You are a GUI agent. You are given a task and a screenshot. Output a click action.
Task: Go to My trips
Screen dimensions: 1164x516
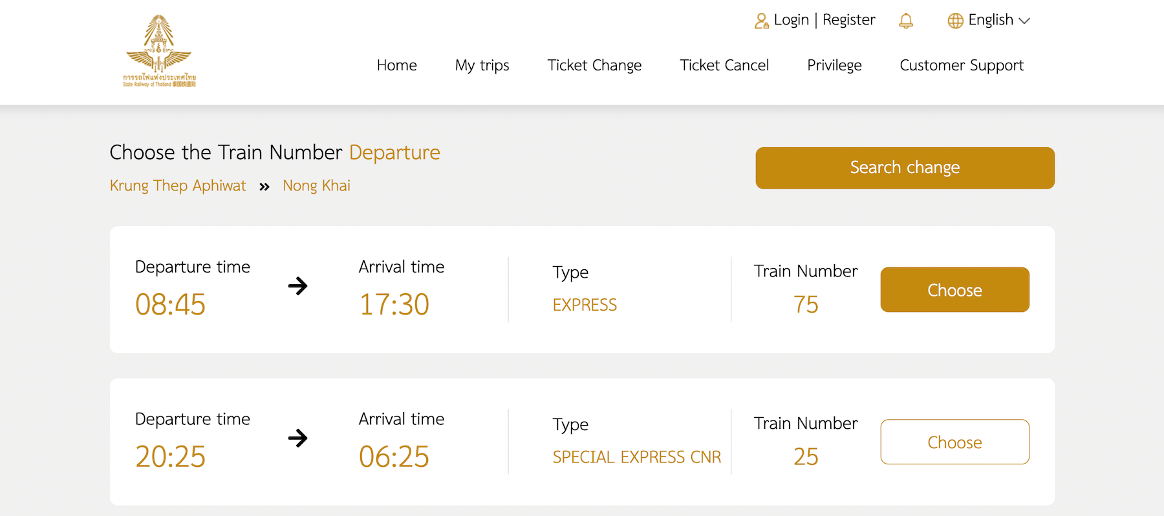(x=482, y=65)
